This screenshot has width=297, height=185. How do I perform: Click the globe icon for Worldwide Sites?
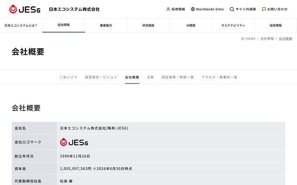(193, 9)
